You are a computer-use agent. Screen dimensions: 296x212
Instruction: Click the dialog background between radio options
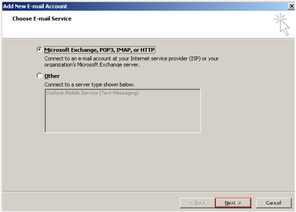pyautogui.click(x=125, y=70)
